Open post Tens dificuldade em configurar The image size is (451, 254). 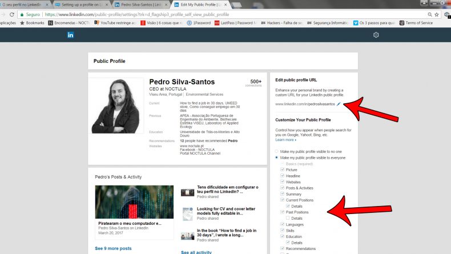(x=228, y=190)
